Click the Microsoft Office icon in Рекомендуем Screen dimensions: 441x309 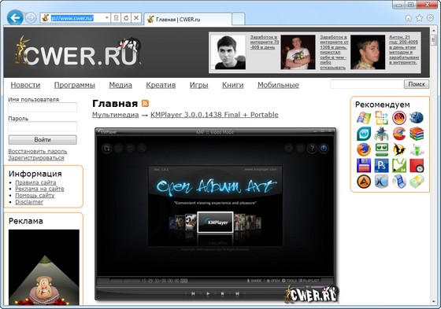coord(381,118)
